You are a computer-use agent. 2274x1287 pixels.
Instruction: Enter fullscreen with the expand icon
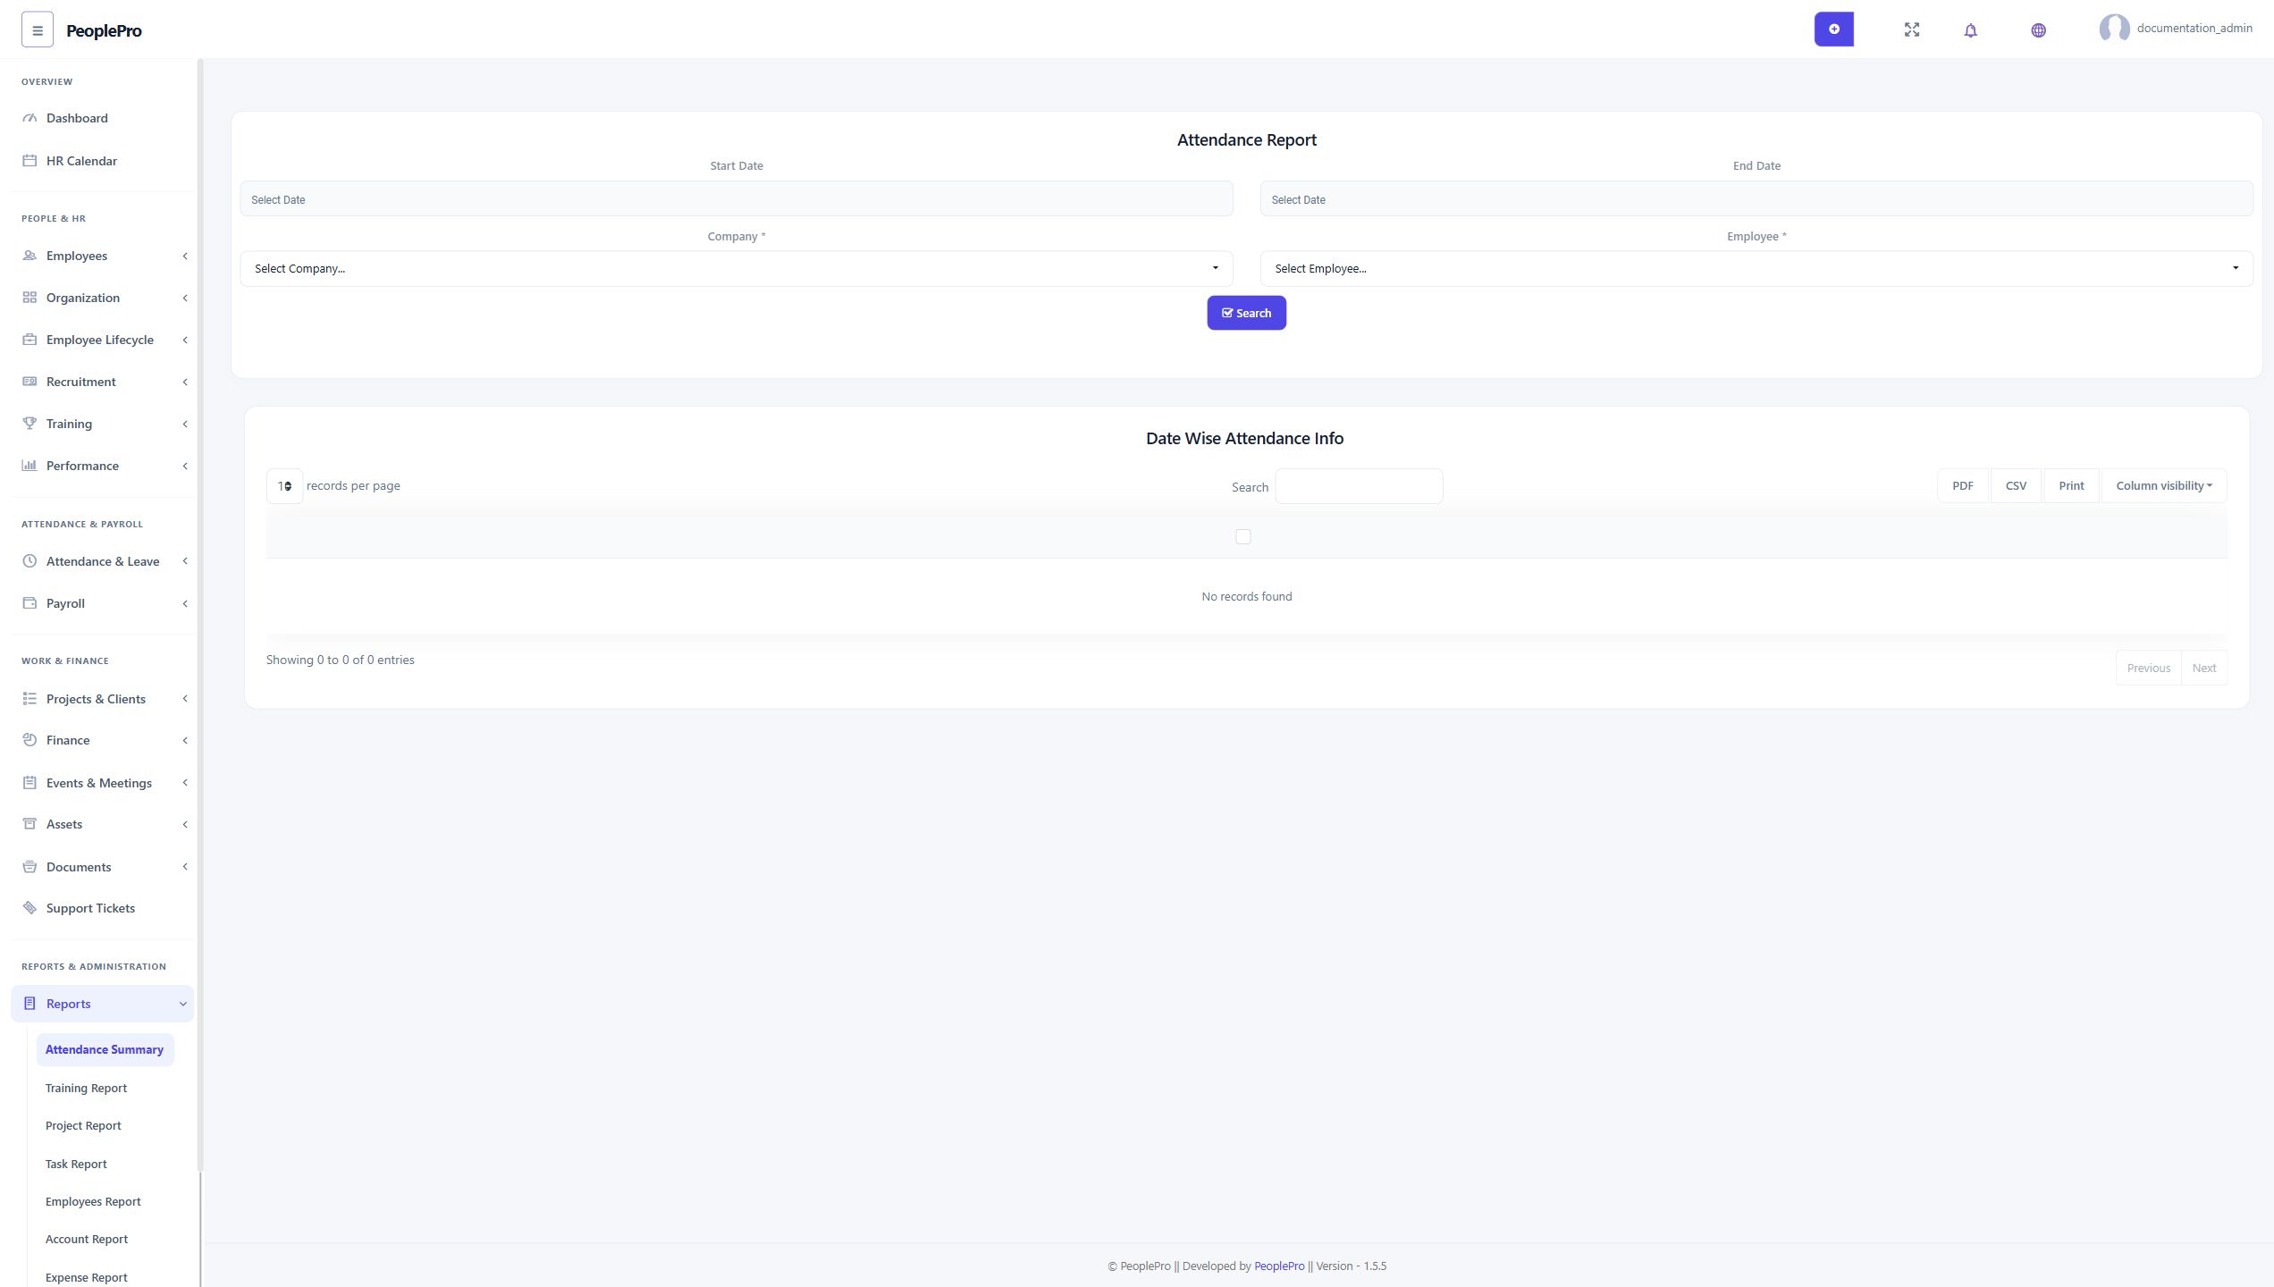tap(1911, 29)
